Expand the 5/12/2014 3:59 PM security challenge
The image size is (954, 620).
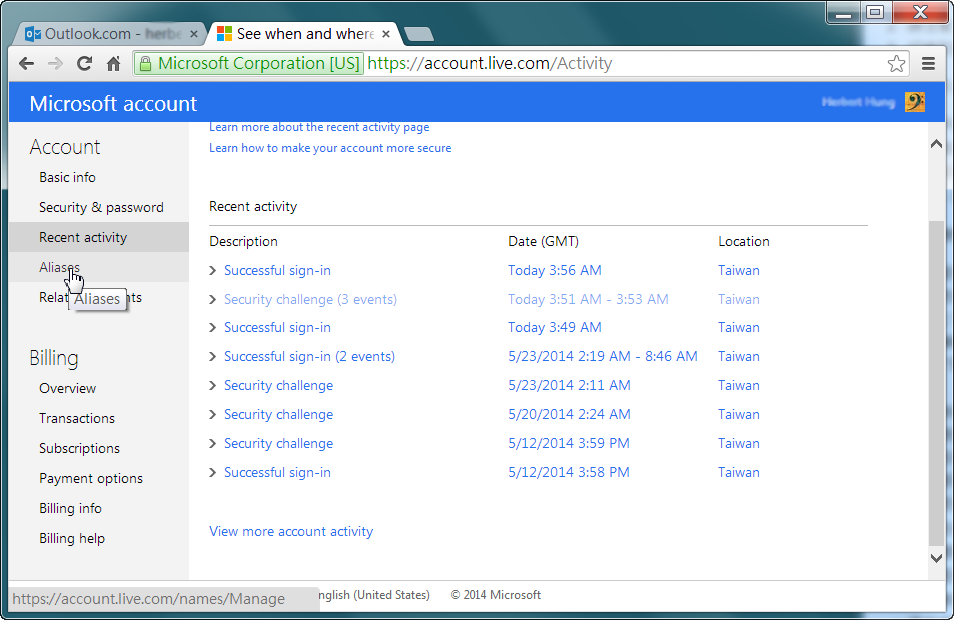click(213, 443)
